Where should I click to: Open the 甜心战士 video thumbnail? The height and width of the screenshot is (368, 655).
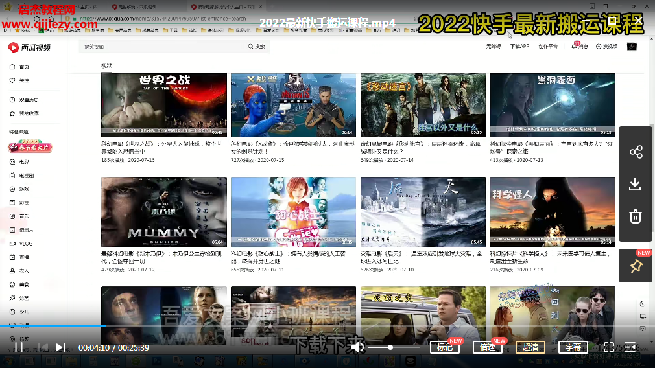[x=293, y=212]
